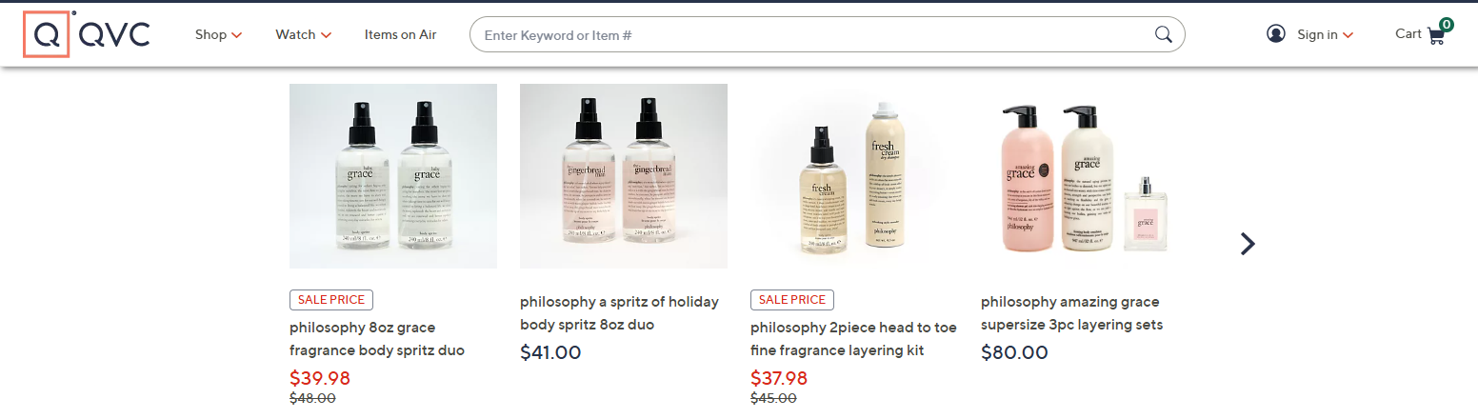The height and width of the screenshot is (419, 1478).
Task: Go to Items on Air
Action: [400, 34]
